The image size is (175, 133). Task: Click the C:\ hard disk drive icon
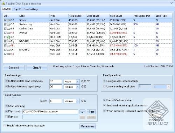pyautogui.click(x=8, y=20)
